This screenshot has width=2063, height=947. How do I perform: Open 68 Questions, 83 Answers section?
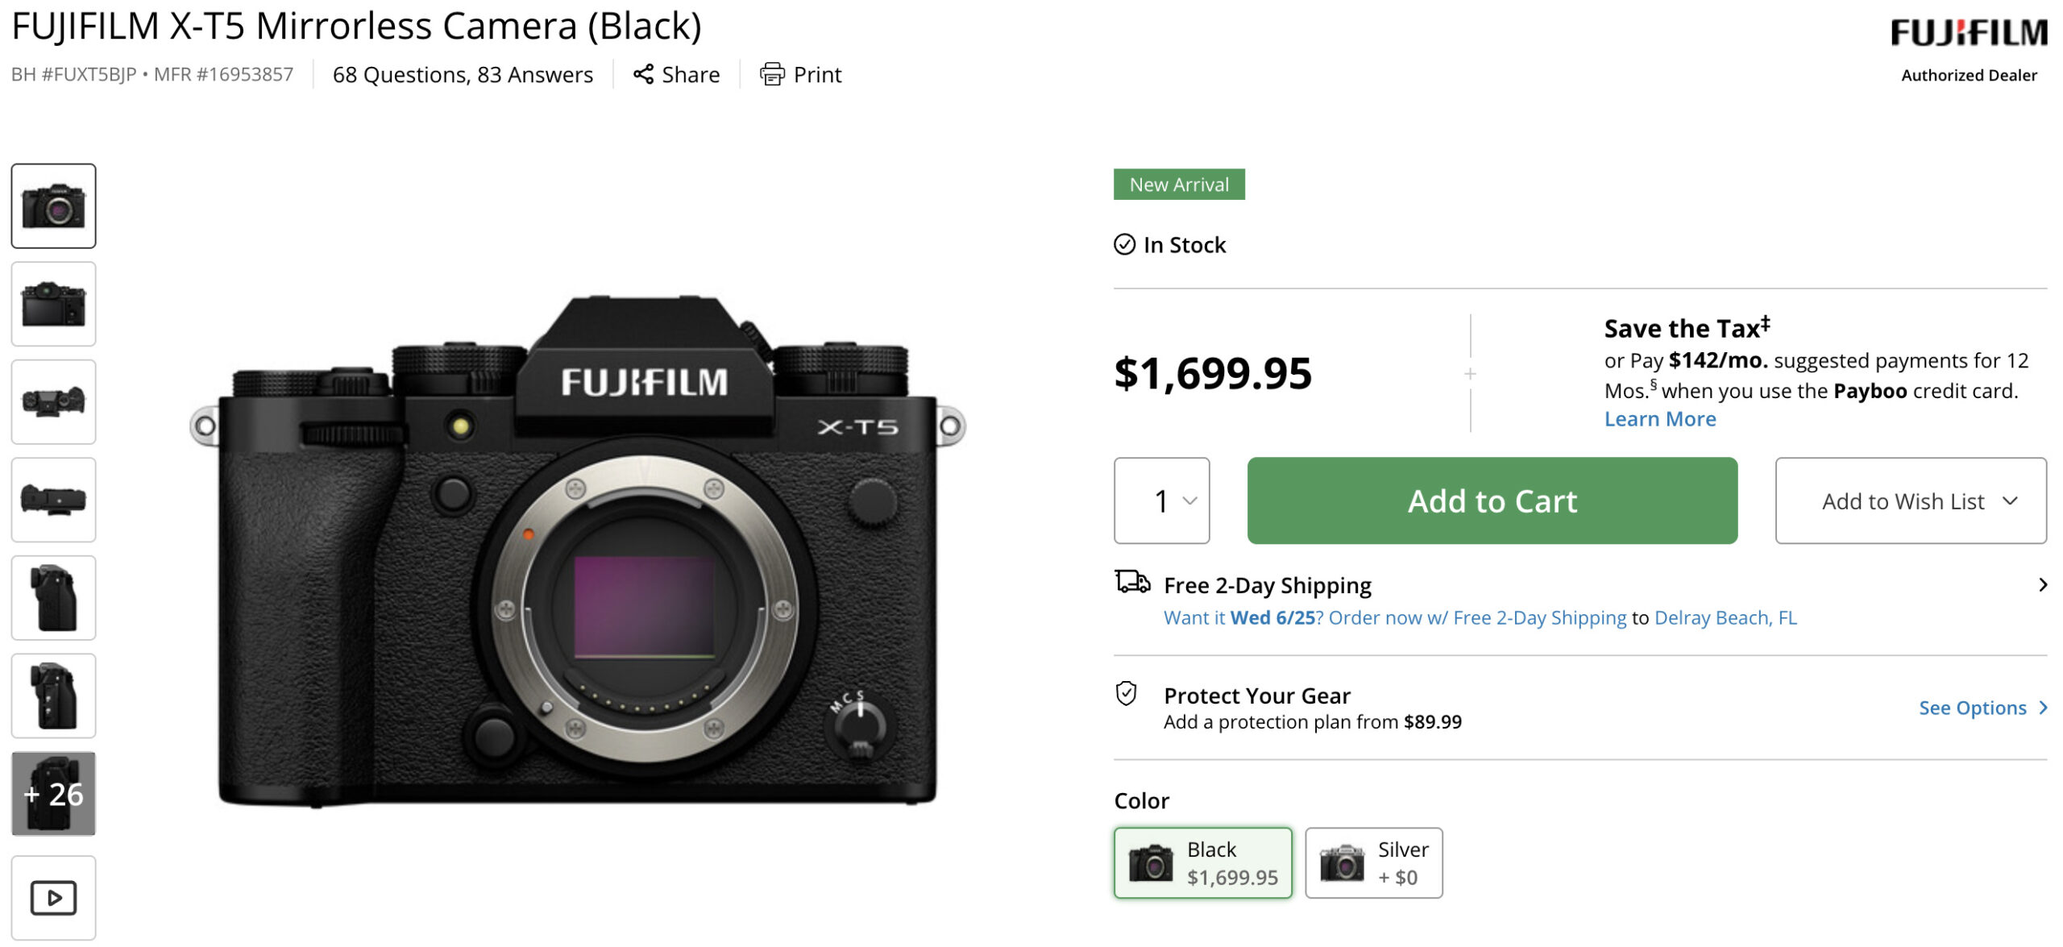pos(463,75)
